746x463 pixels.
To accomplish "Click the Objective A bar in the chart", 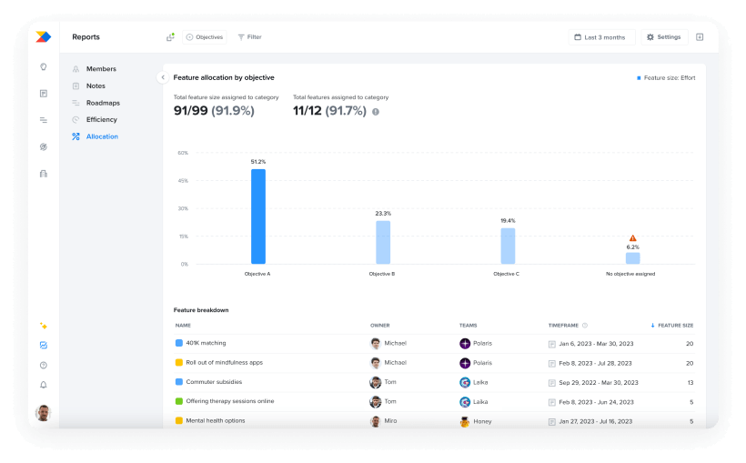I will coord(258,216).
